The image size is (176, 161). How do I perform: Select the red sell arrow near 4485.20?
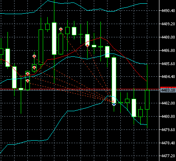pos(34,68)
